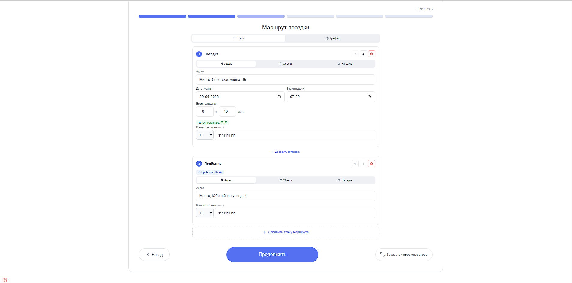Screen dimensions: 572x283
Task: Click phone number field in Посадка section
Action: tap(295, 135)
